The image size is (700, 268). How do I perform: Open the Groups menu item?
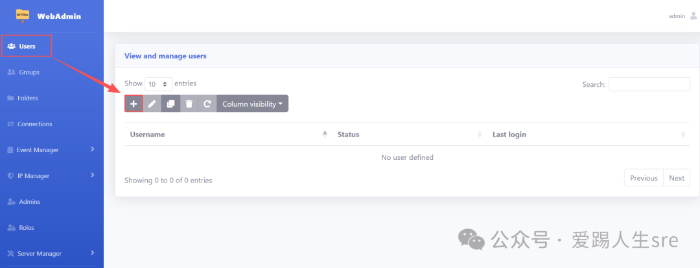click(x=29, y=73)
